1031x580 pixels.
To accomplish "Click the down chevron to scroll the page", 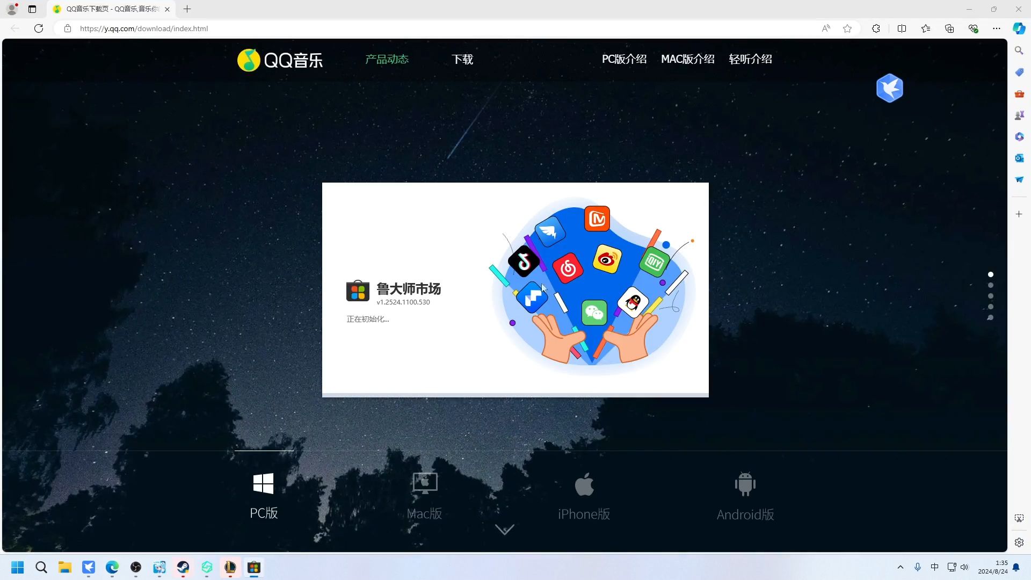I will pyautogui.click(x=504, y=530).
